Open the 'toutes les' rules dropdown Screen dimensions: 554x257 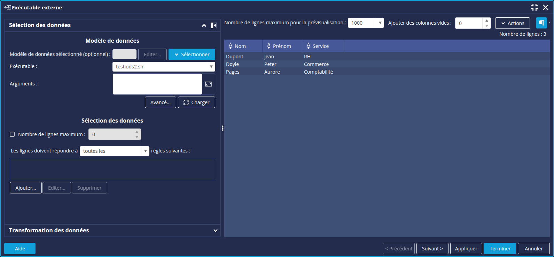(145, 151)
